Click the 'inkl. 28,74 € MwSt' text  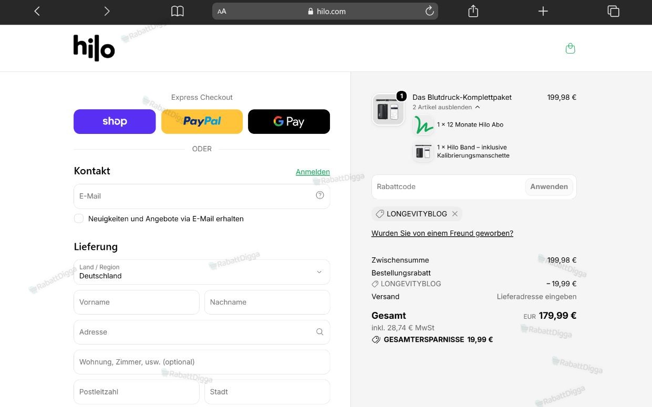(403, 328)
